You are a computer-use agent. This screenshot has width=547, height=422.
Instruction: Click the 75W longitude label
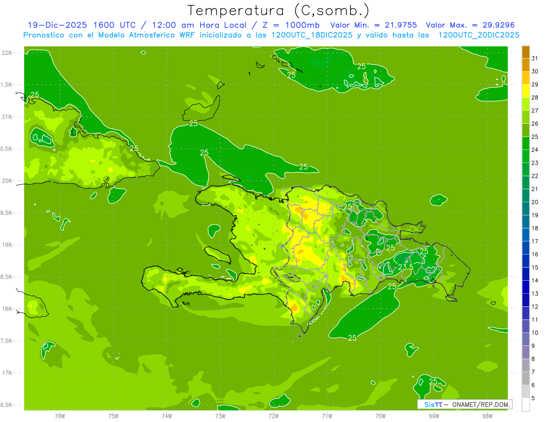(114, 416)
